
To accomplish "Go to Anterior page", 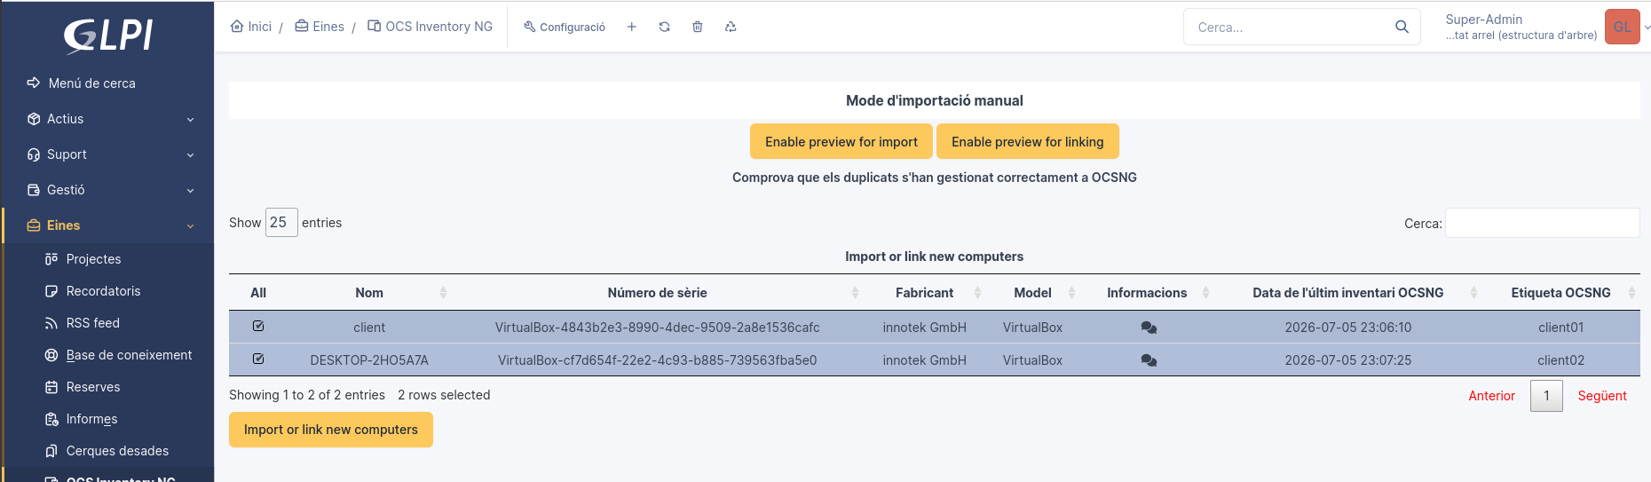I will 1491,396.
